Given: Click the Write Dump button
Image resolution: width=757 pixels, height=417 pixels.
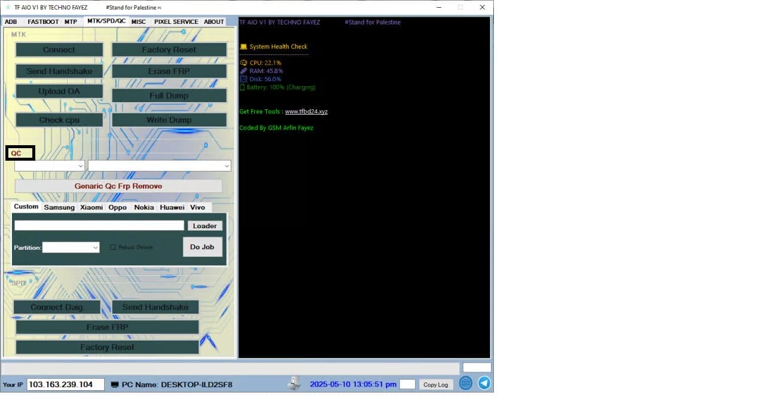Looking at the screenshot, I should click(169, 119).
